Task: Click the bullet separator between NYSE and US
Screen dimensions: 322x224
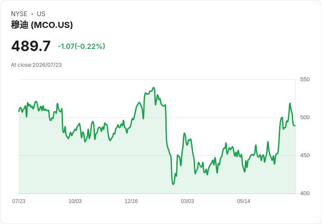Action: 32,14
